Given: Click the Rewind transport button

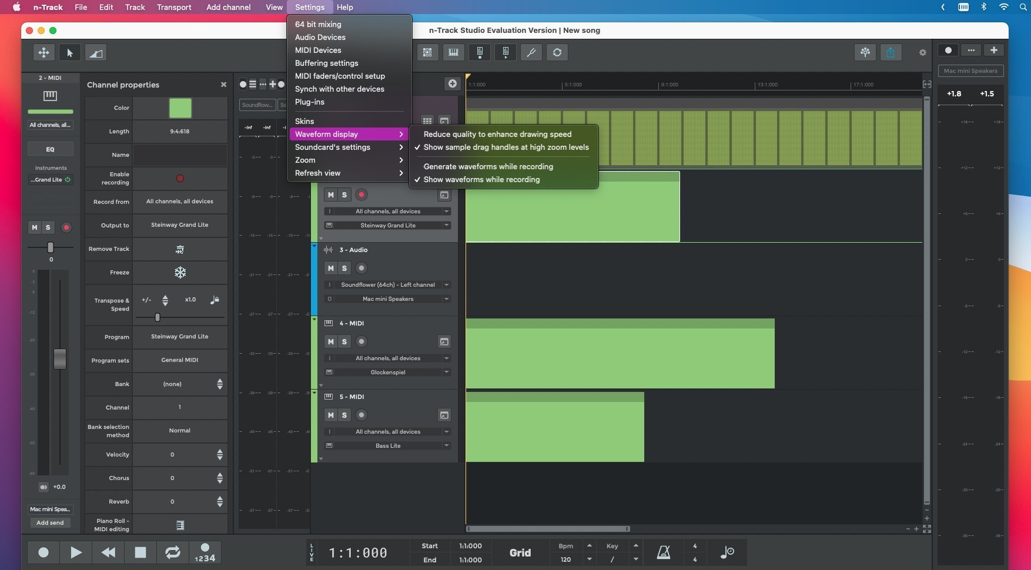Looking at the screenshot, I should (x=108, y=552).
